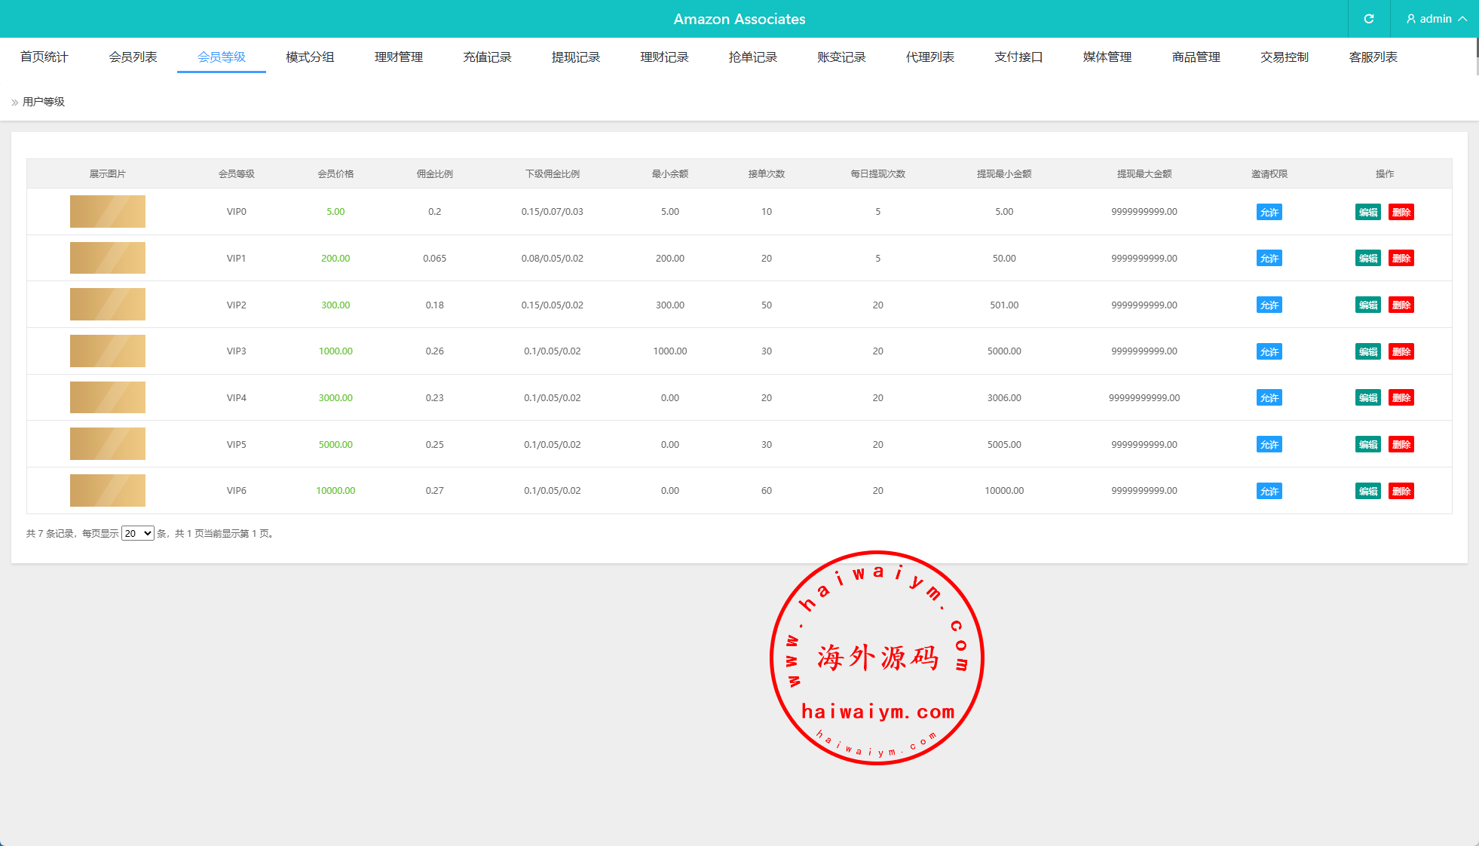Viewport: 1479px width, 846px height.
Task: Switch to the 会员列表 tab
Action: pos(133,57)
